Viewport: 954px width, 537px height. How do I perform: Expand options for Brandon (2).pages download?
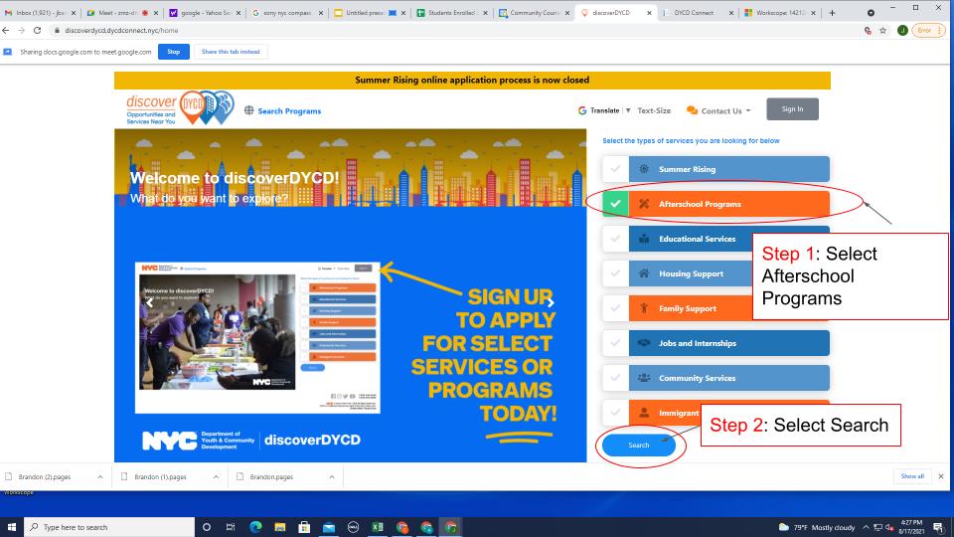[99, 476]
